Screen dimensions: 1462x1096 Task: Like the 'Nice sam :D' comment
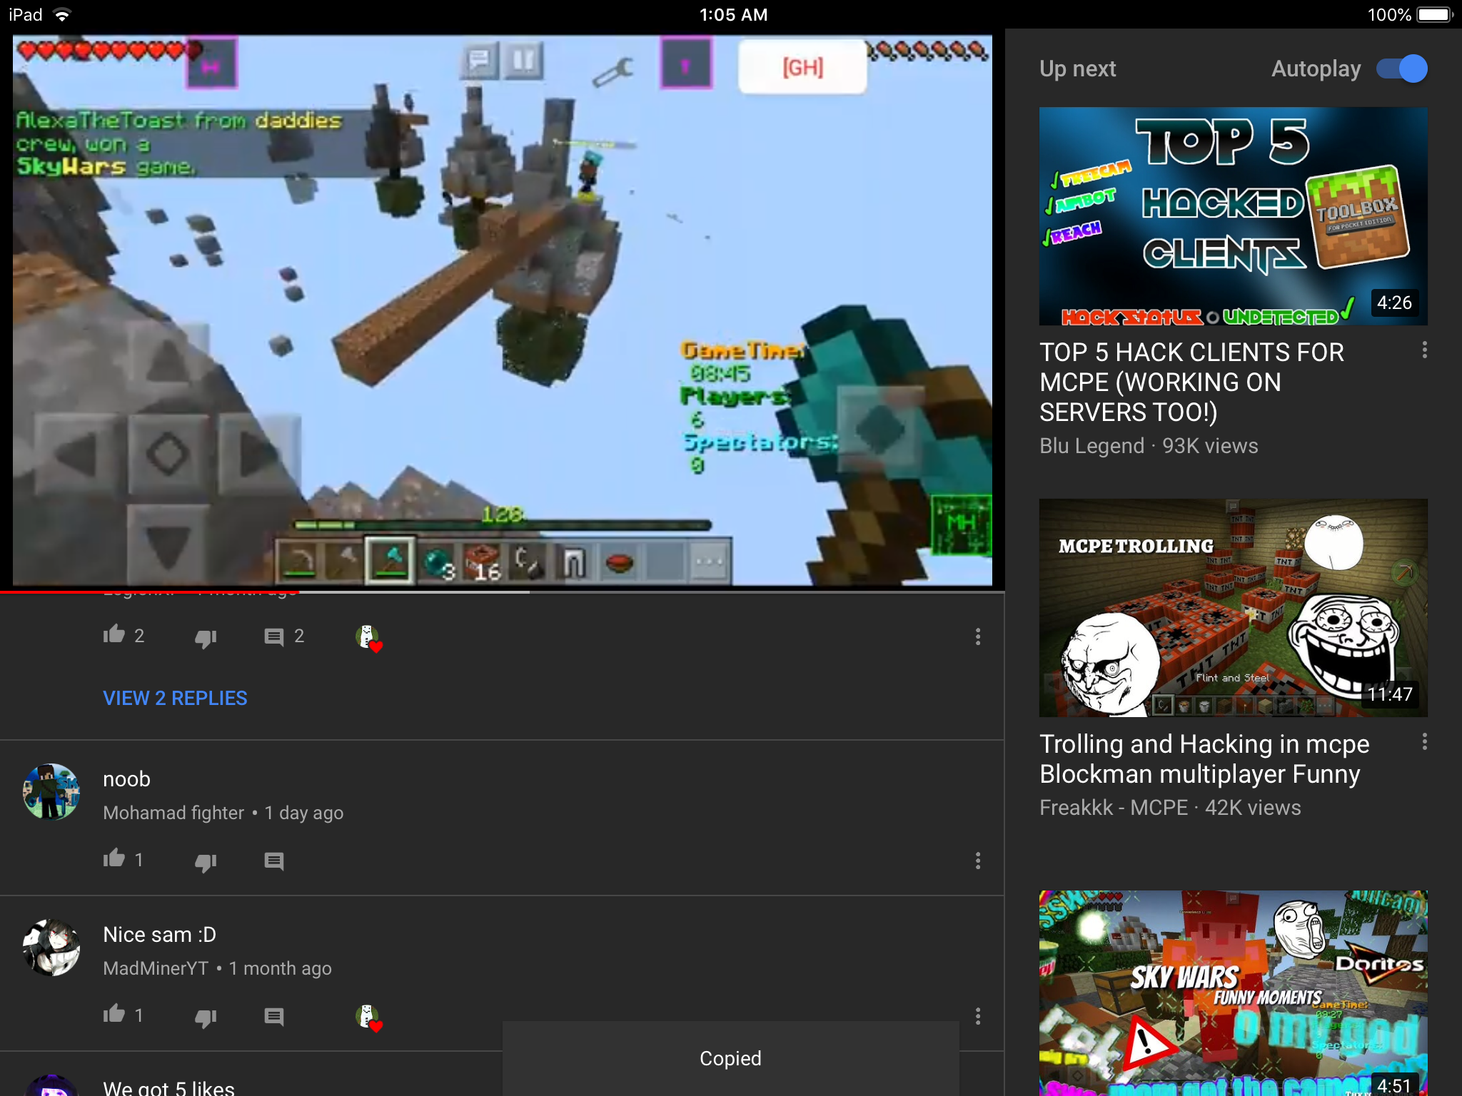coord(114,1014)
